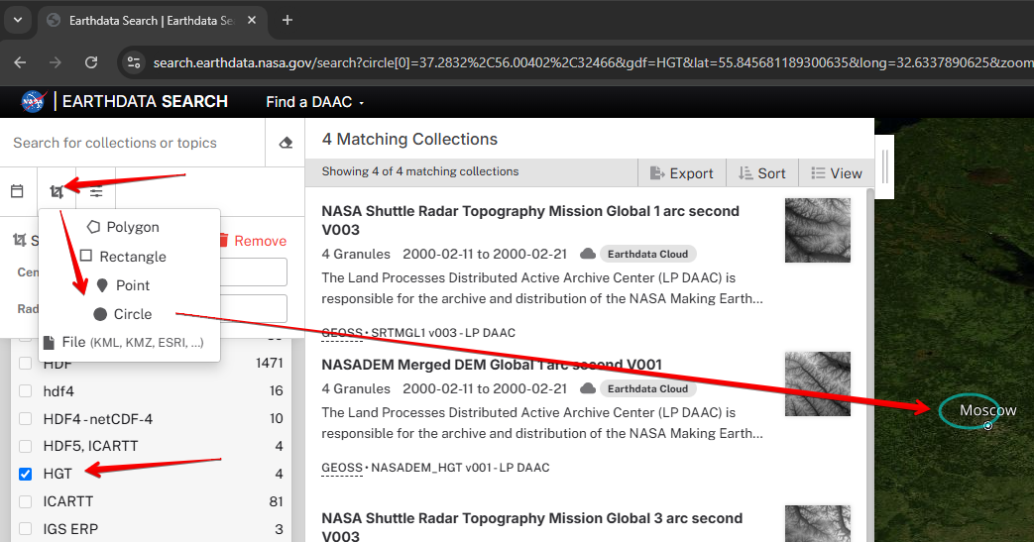The height and width of the screenshot is (542, 1034).
Task: Go forward in browser history
Action: 56,62
